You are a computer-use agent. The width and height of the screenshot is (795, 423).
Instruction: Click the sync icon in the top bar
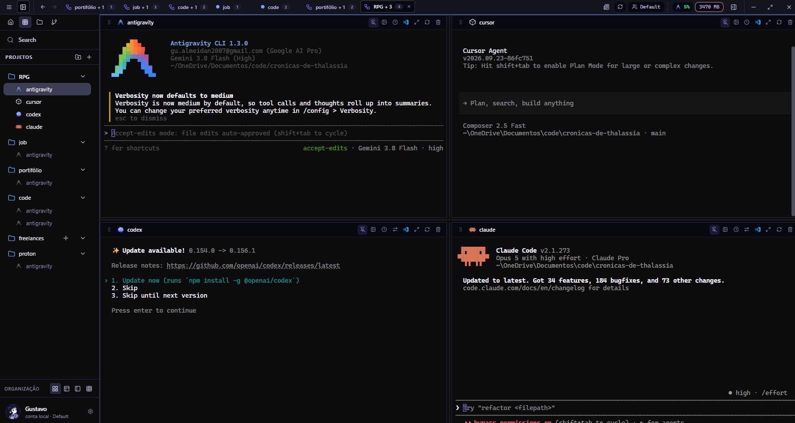(620, 7)
